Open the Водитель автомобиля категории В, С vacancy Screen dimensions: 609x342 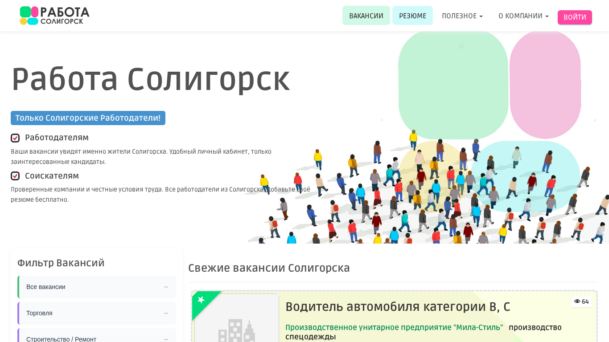398,306
